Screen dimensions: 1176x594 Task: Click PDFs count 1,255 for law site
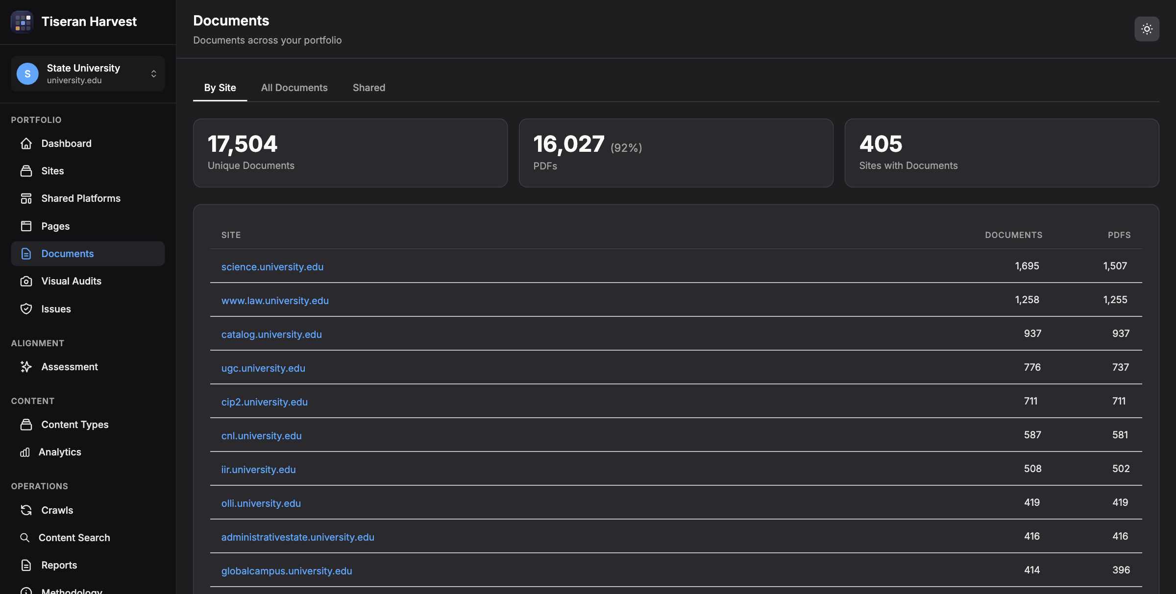(1115, 300)
